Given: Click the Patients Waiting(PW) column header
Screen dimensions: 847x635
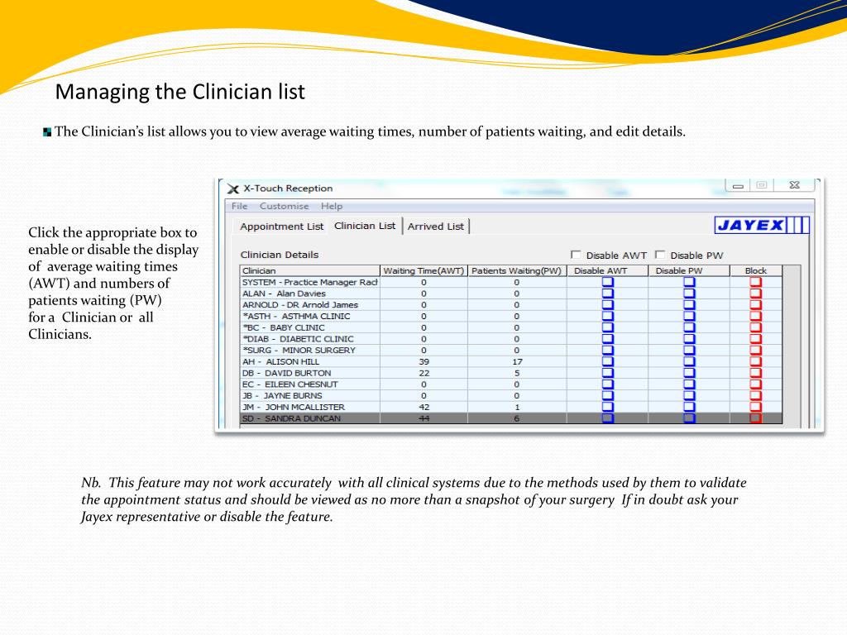Looking at the screenshot, I should (517, 270).
